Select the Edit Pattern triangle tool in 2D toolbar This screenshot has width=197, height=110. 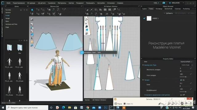(87, 10)
